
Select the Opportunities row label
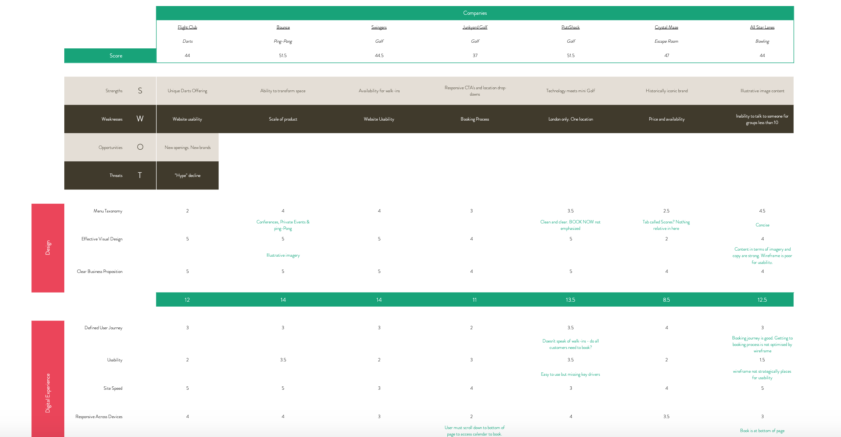point(110,147)
